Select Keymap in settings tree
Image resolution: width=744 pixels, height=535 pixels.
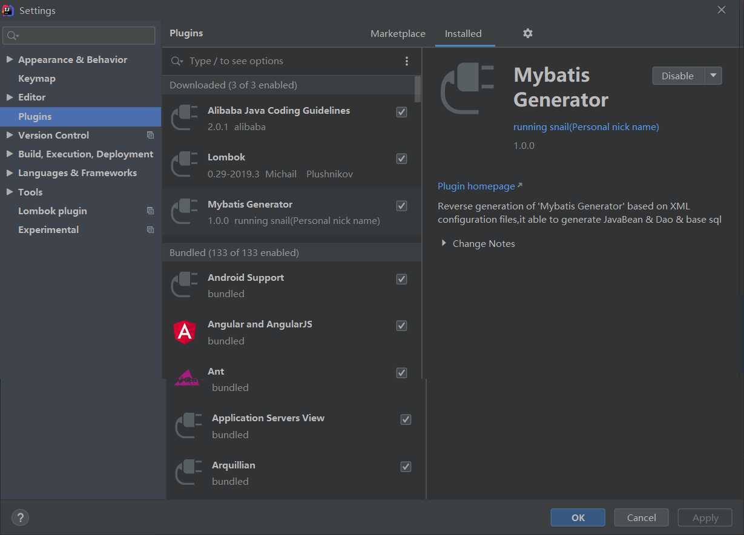point(37,79)
